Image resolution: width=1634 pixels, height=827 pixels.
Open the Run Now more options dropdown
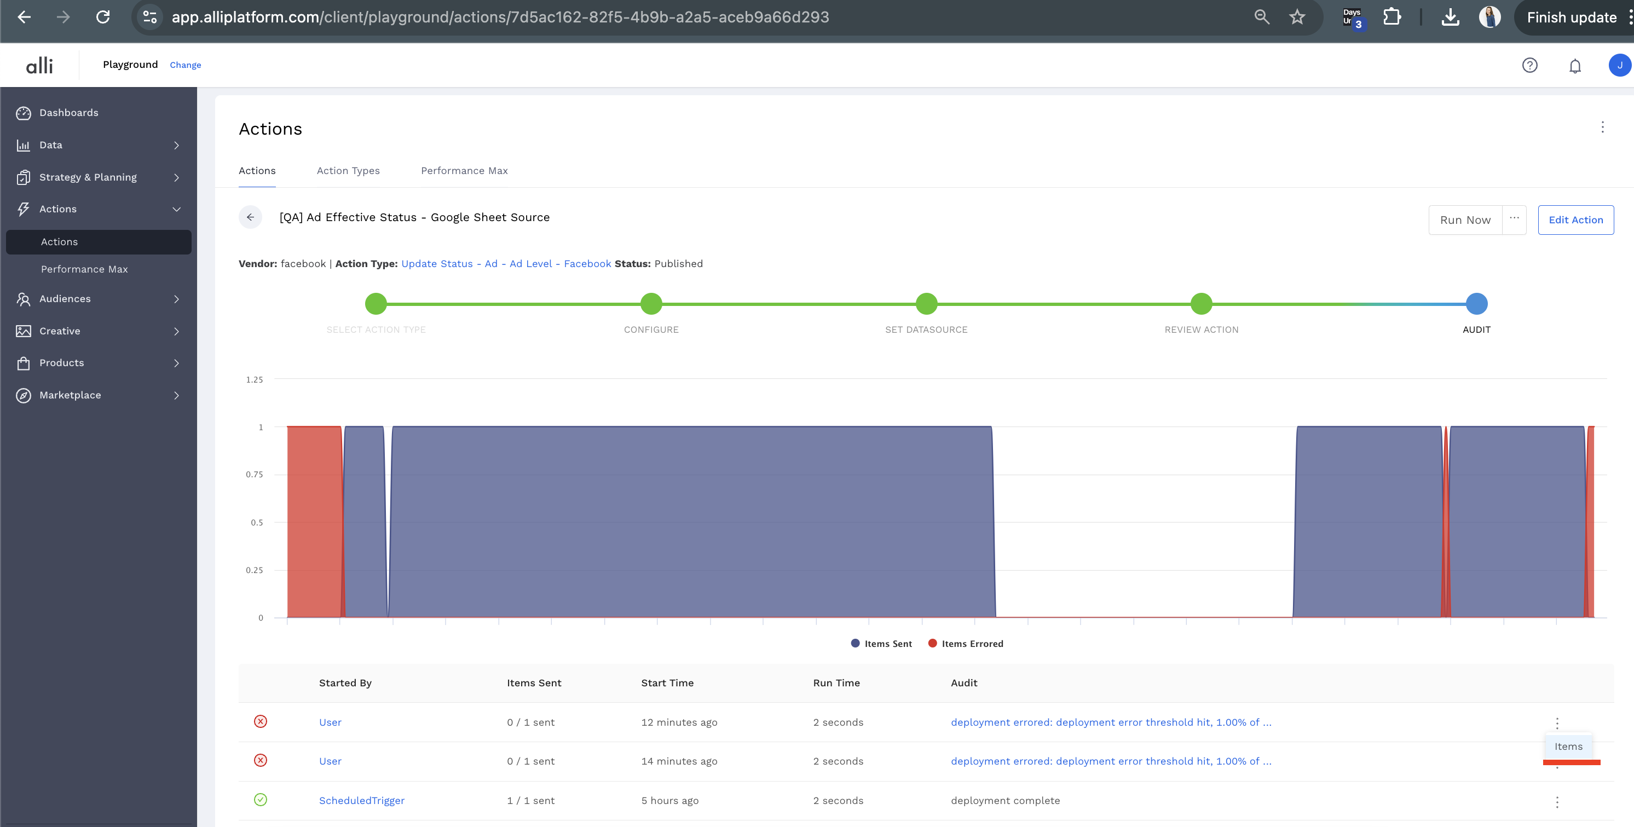[x=1514, y=219]
